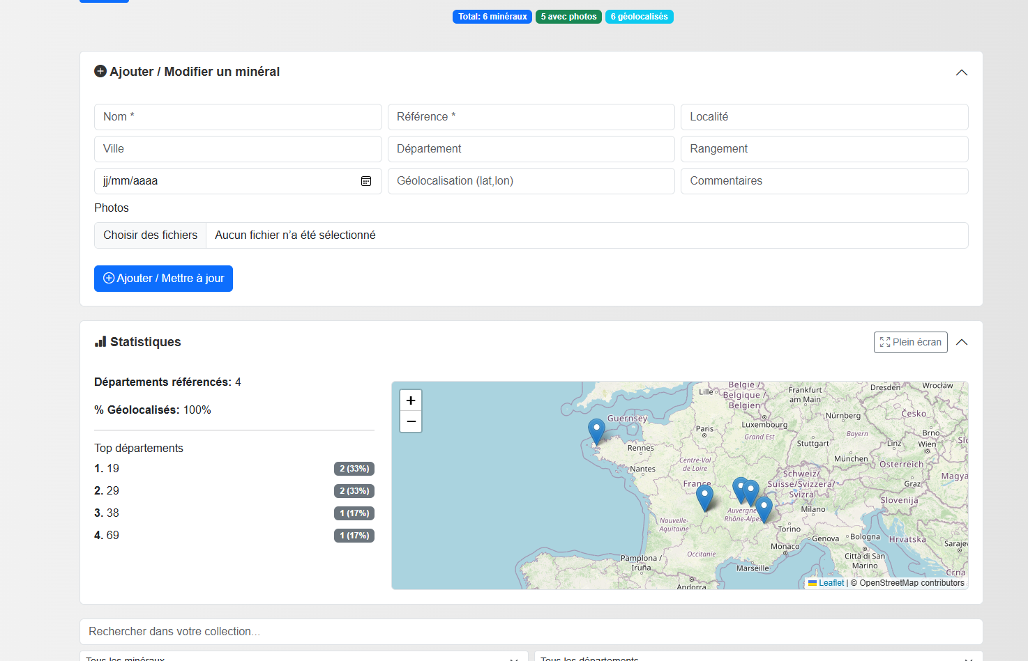
Task: Focus the Nom input field
Action: 238,117
